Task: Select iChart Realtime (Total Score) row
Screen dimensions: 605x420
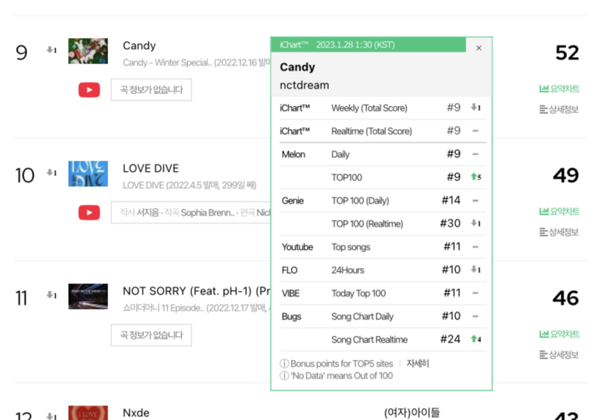Action: pyautogui.click(x=383, y=131)
